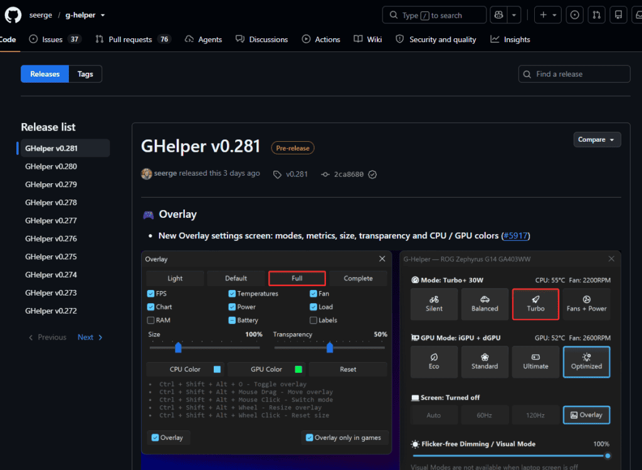This screenshot has width=642, height=470.
Task: Toggle the Battery checkbox
Action: click(x=232, y=320)
